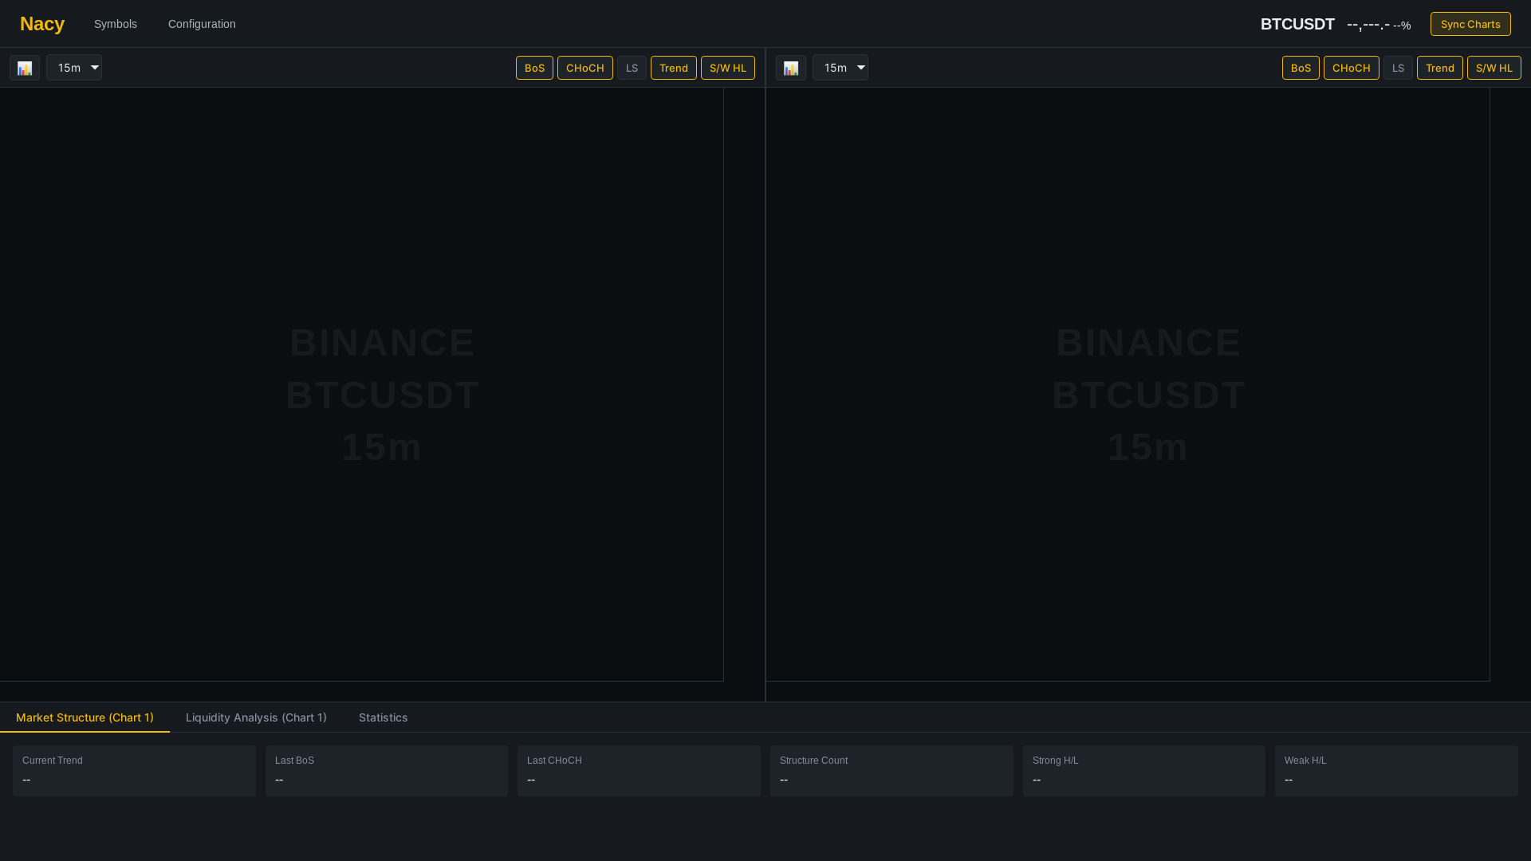Click the Sync Charts button

[1470, 24]
